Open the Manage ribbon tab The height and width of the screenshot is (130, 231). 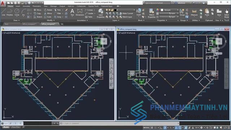pos(53,6)
